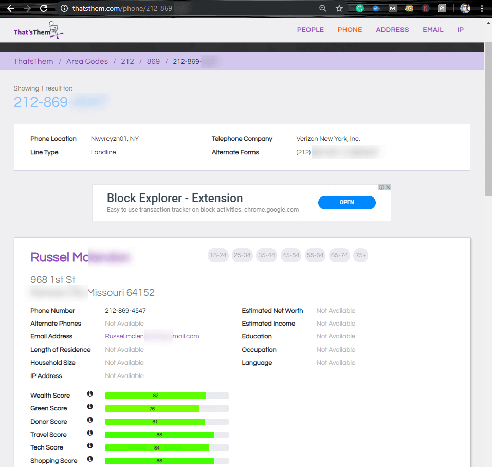This screenshot has width=492, height=467.
Task: Open the PHONE search tab
Action: click(350, 30)
